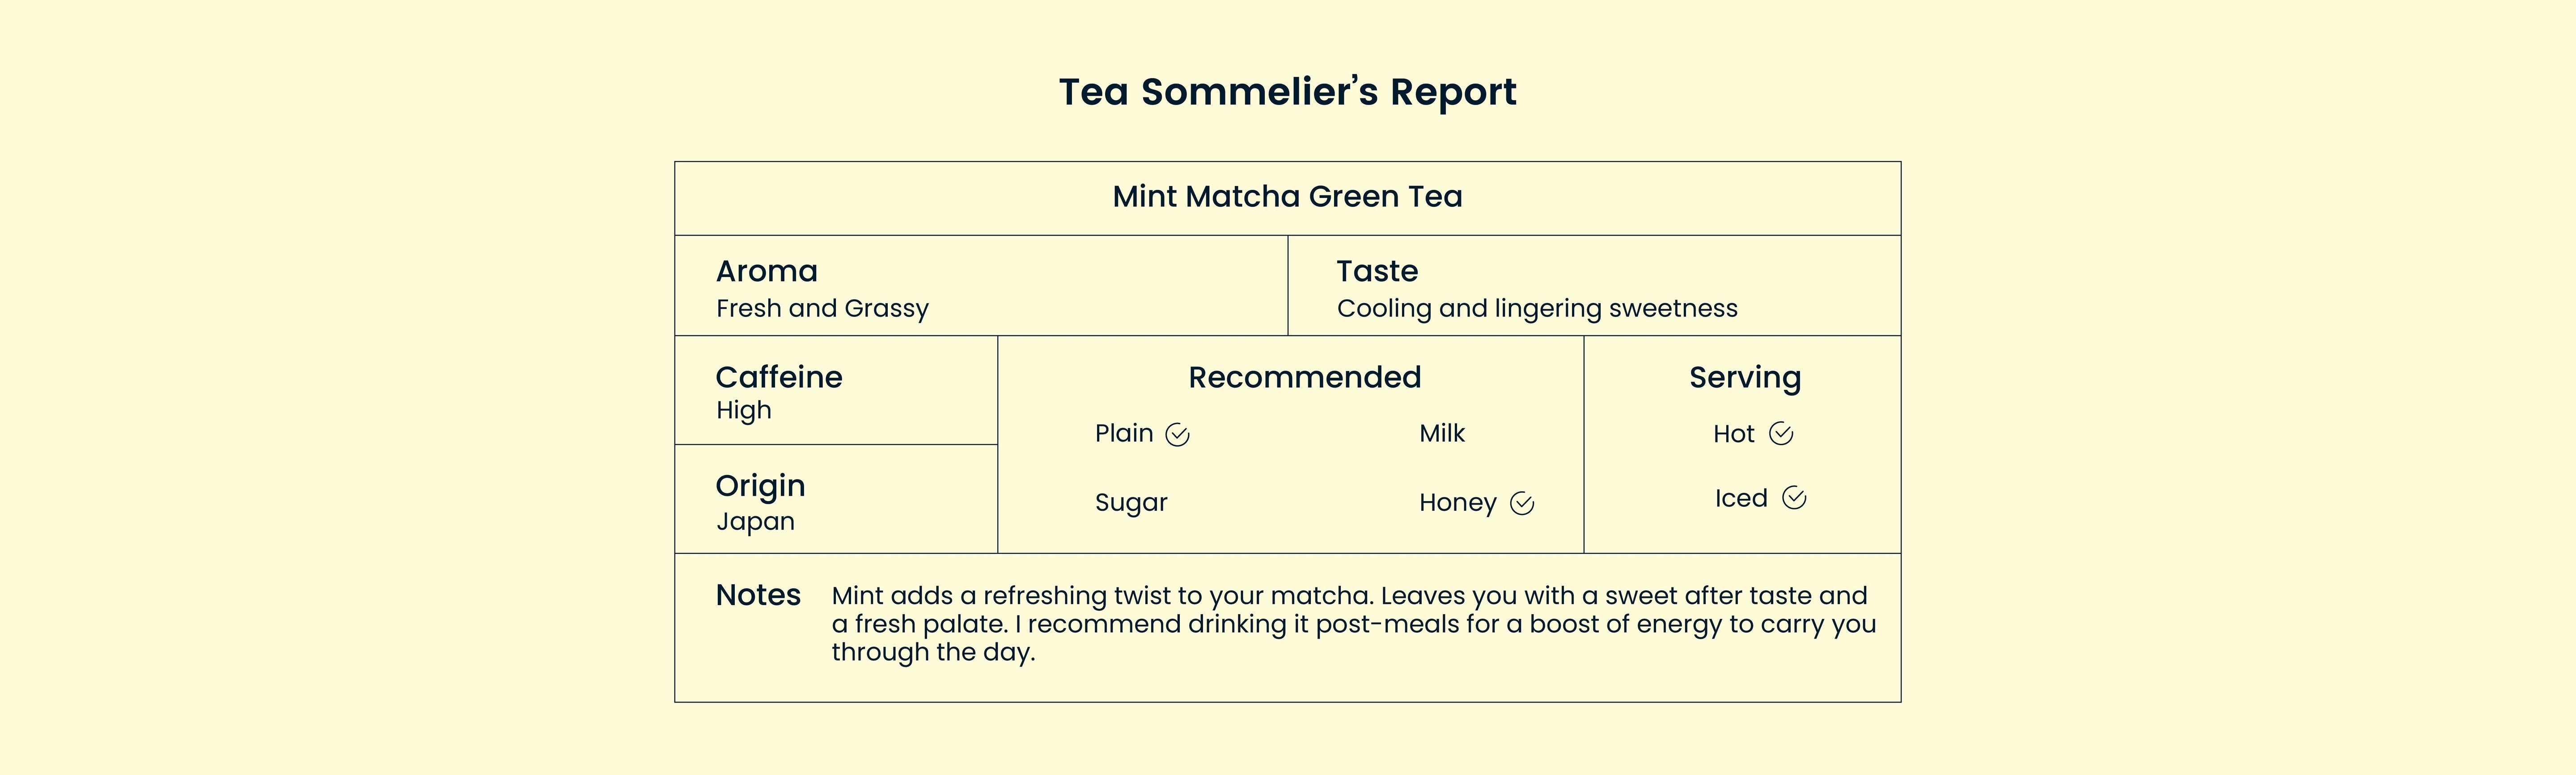The height and width of the screenshot is (775, 2576).
Task: Click the Aroma heading
Action: click(x=766, y=271)
